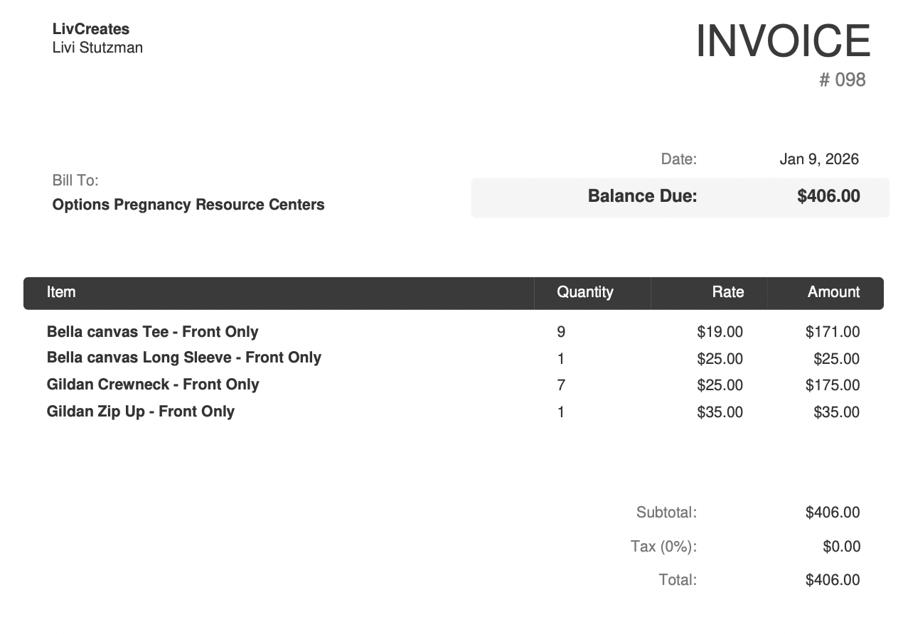Click the Subtotal label

[666, 512]
